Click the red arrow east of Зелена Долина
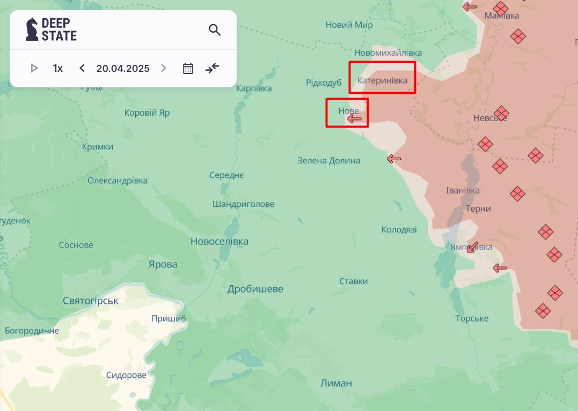578x411 pixels. tap(394, 159)
